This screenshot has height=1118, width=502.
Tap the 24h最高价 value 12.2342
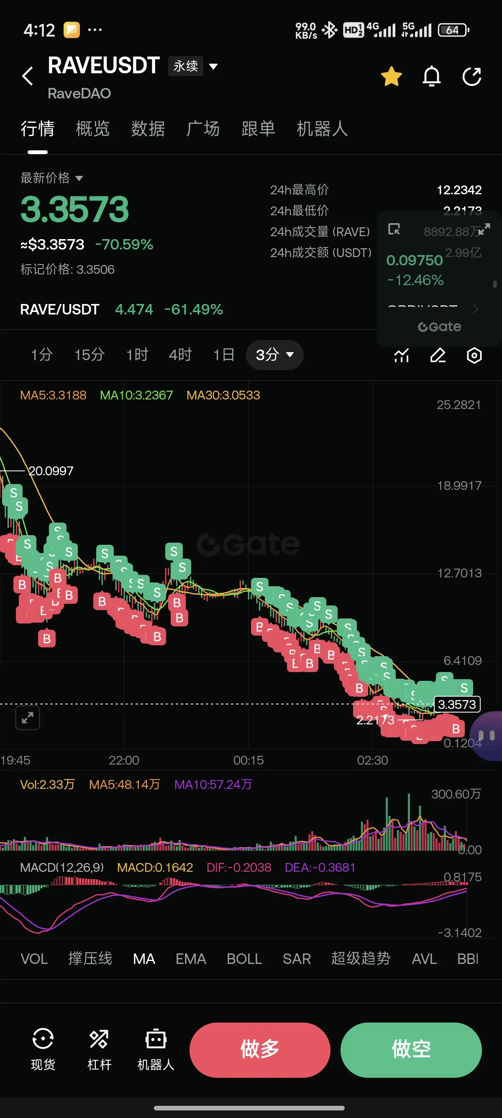[x=459, y=190]
